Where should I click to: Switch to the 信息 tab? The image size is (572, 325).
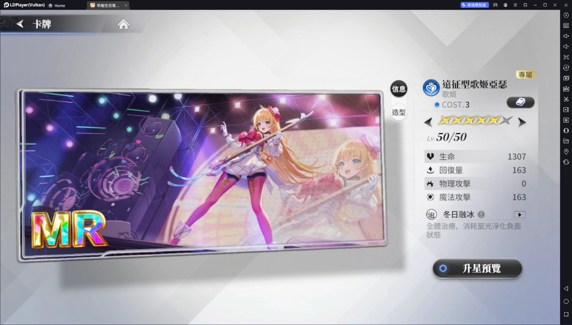(x=399, y=89)
